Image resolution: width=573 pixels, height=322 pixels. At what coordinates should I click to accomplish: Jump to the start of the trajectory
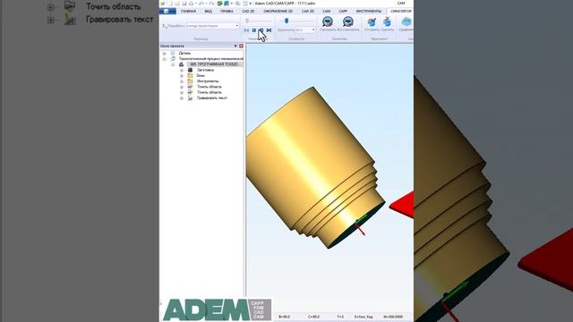coord(247,30)
